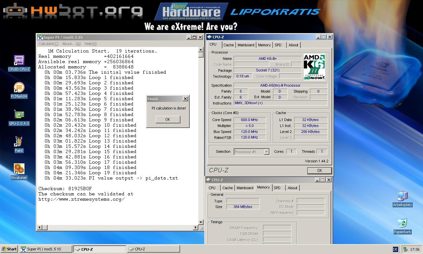Image resolution: width=423 pixels, height=254 pixels.
Task: Switch to Cache tab in lower CPU-Z
Action: coord(227,188)
